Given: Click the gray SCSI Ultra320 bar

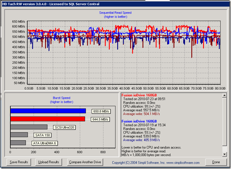Looking at the screenshot, I should pyautogui.click(x=29, y=127).
